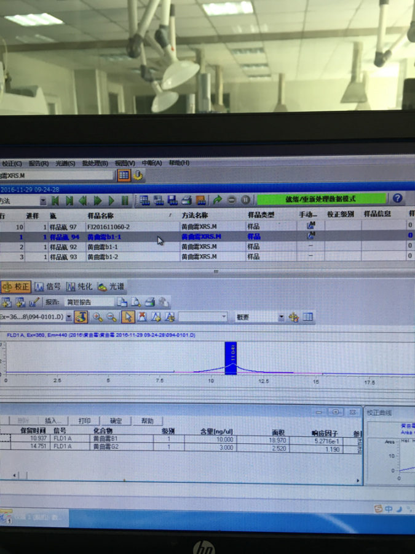Screen dimensions: 415x554
Task: Click the orange batch output icon
Action: (200, 200)
